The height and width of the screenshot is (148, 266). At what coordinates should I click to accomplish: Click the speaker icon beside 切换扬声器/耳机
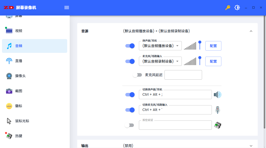pyautogui.click(x=217, y=95)
